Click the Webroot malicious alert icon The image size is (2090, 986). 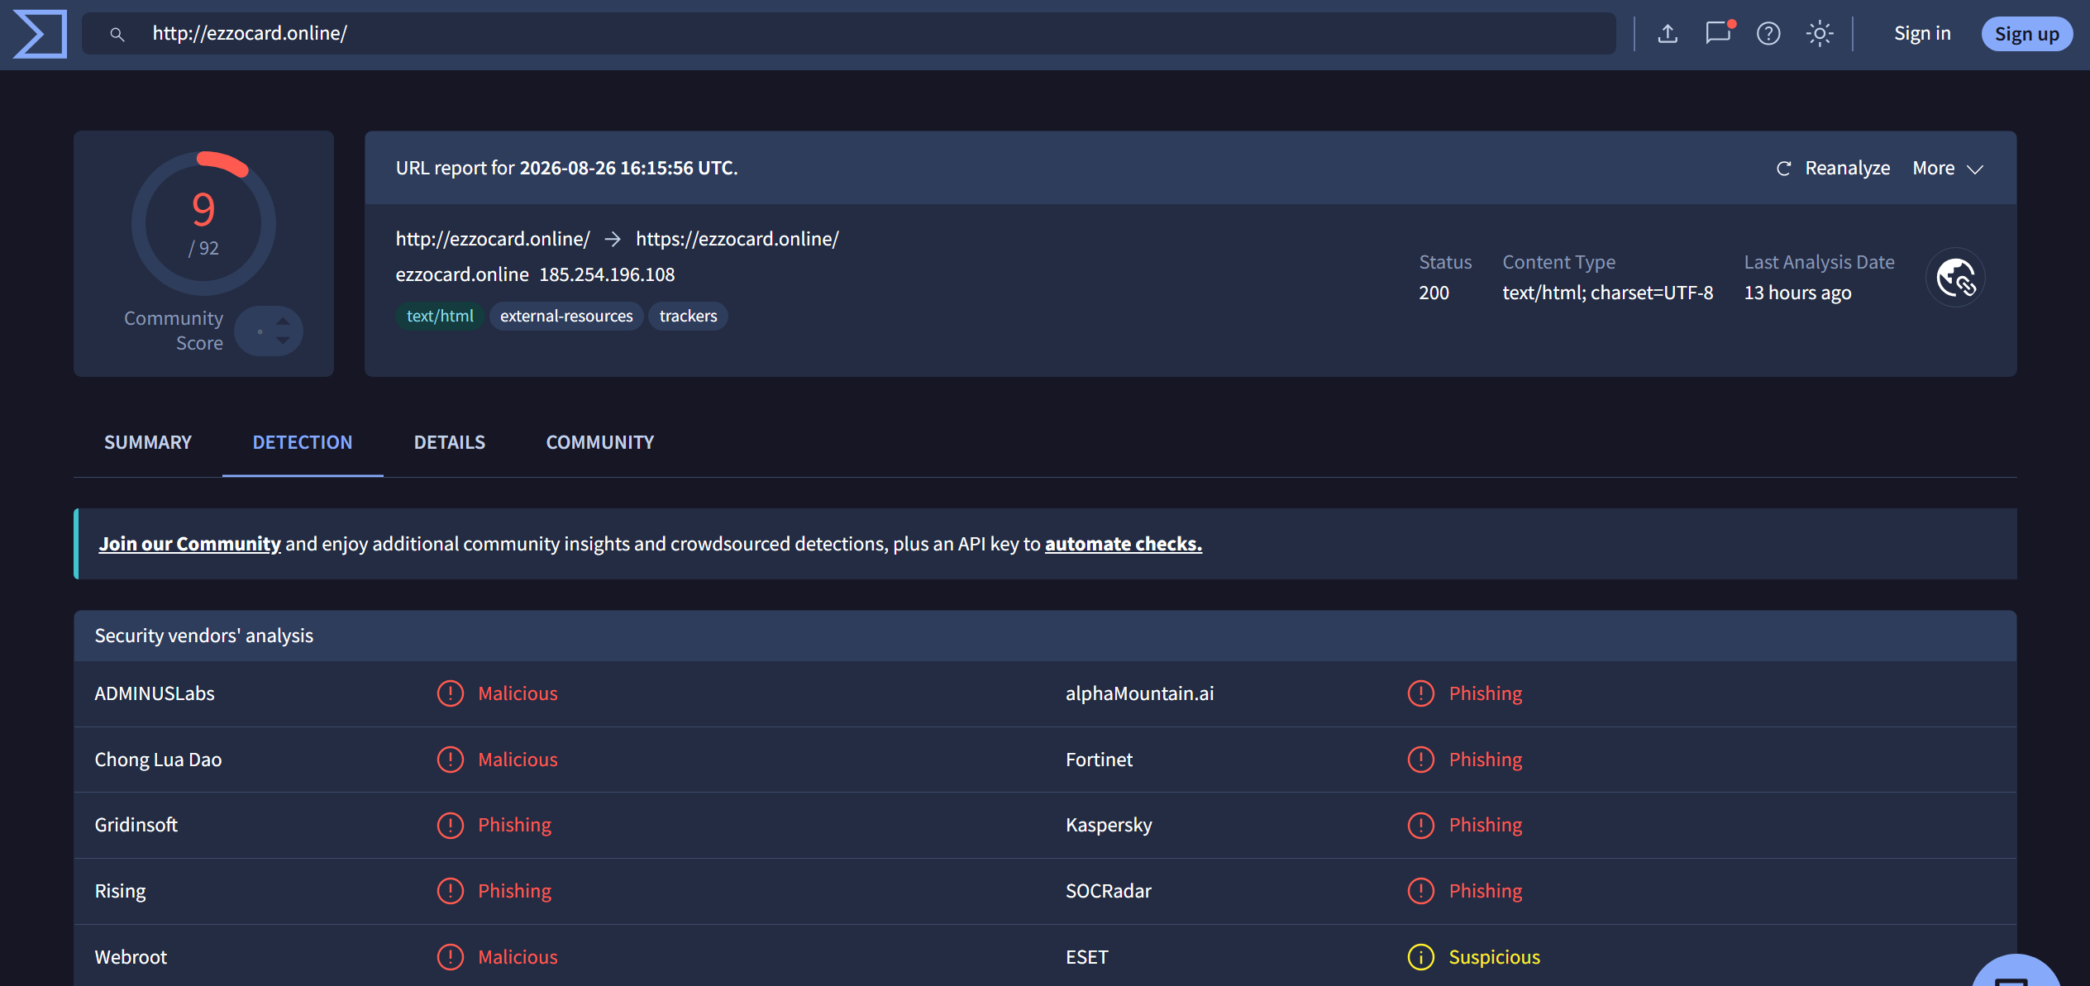[x=450, y=956]
